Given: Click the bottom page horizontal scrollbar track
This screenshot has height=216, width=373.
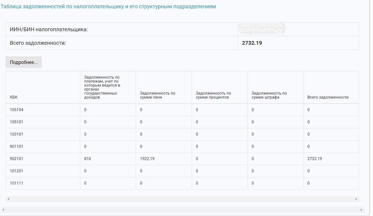Looking at the screenshot, I should tap(182, 210).
